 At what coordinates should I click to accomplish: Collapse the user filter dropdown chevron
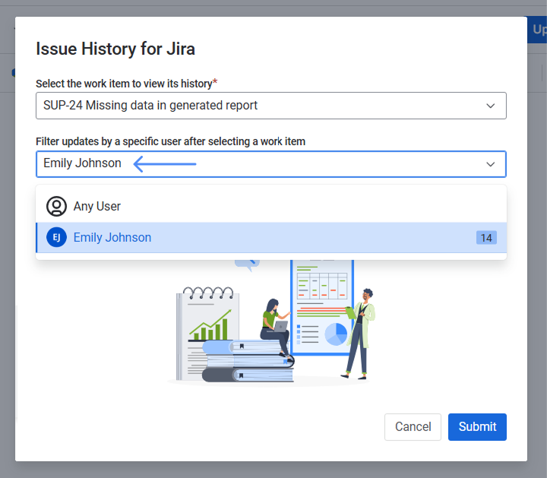coord(491,164)
